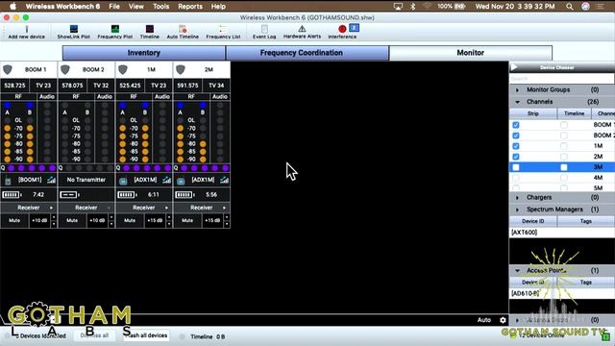The width and height of the screenshot is (615, 346).
Task: Enable BOOM 1 timeline checkbox
Action: [x=564, y=125]
